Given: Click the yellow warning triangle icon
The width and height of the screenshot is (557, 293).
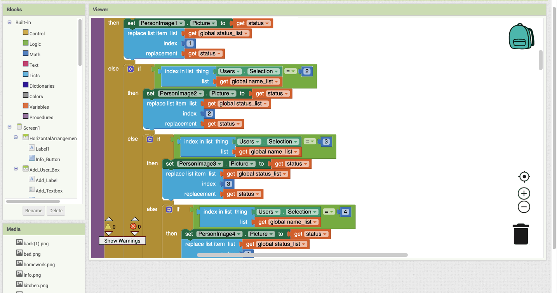Looking at the screenshot, I should coord(108,226).
